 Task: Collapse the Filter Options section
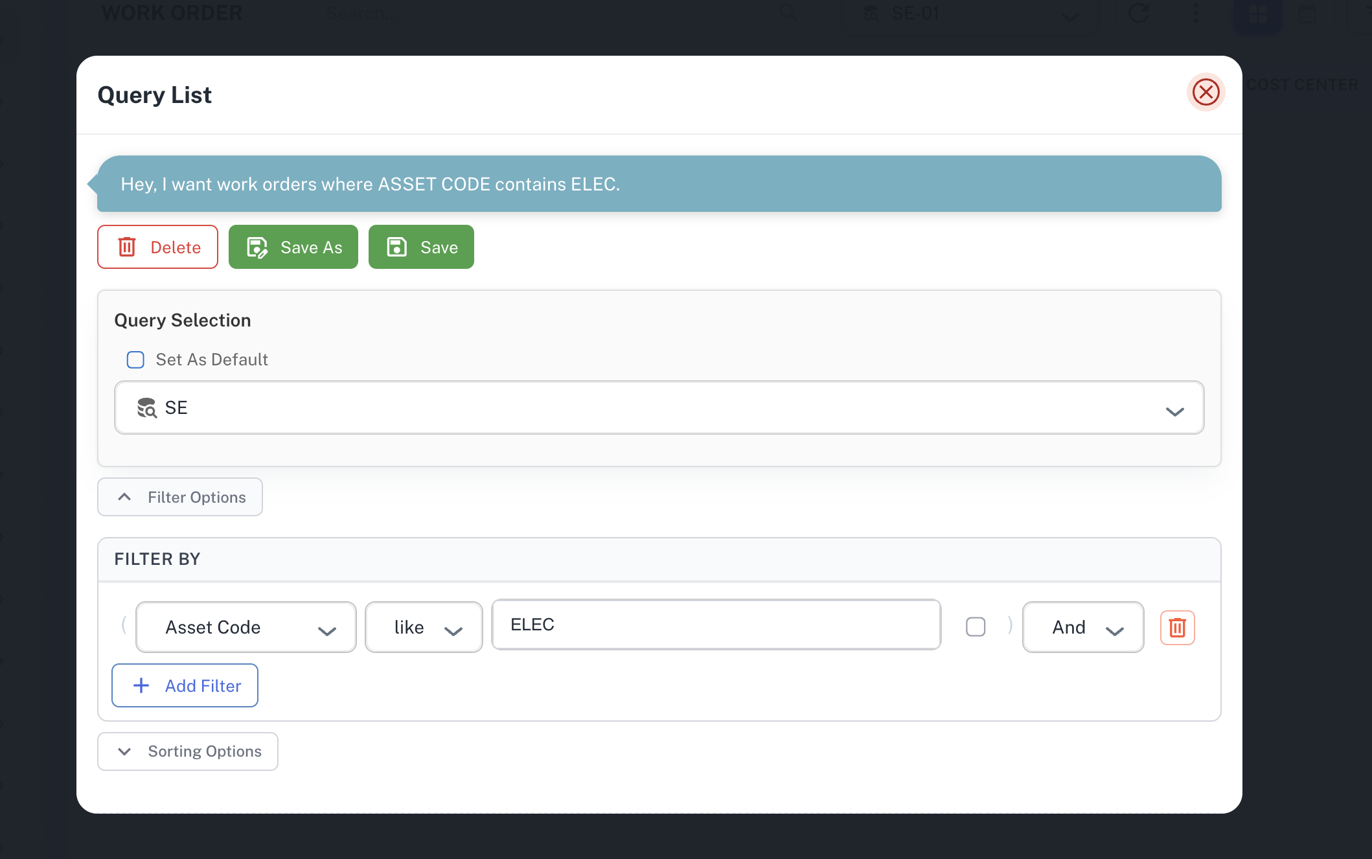coord(180,497)
